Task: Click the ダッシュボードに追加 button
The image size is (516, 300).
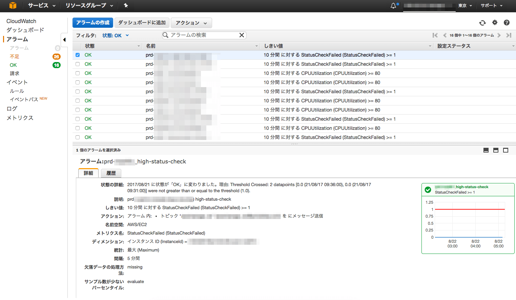Action: [142, 23]
